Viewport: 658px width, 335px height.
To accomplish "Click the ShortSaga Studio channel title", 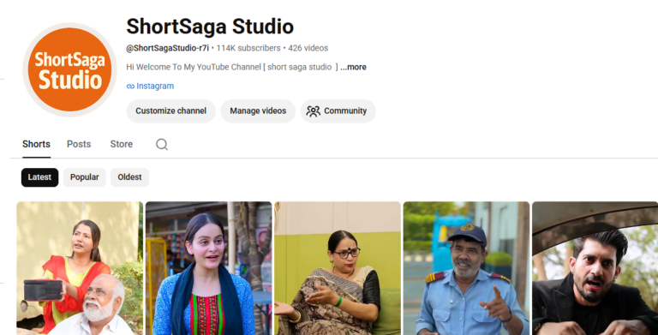I will (x=210, y=27).
